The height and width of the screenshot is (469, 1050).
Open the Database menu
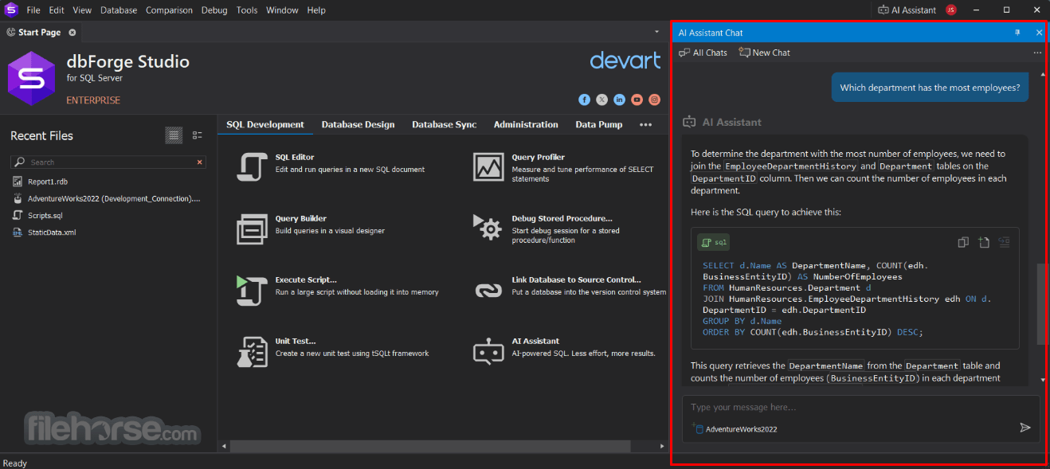[x=119, y=10]
